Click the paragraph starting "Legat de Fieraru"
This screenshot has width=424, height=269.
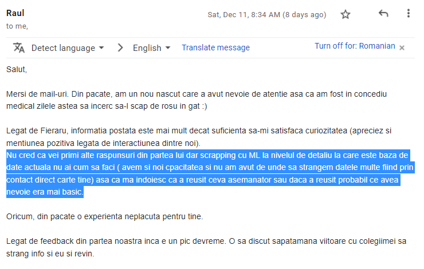tap(199, 137)
